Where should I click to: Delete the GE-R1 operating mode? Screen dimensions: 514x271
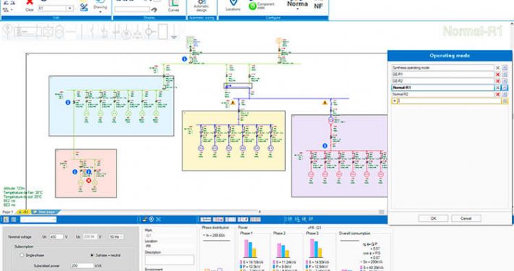coord(497,74)
